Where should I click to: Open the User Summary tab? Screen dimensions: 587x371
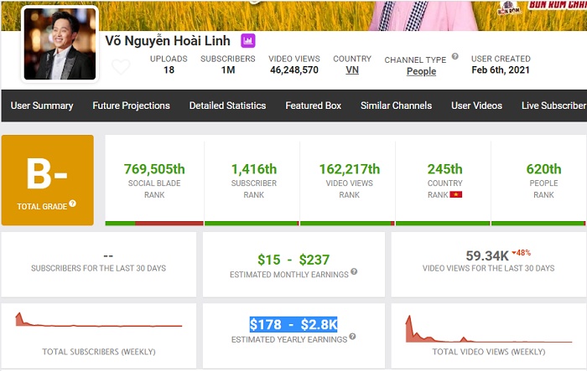click(42, 106)
